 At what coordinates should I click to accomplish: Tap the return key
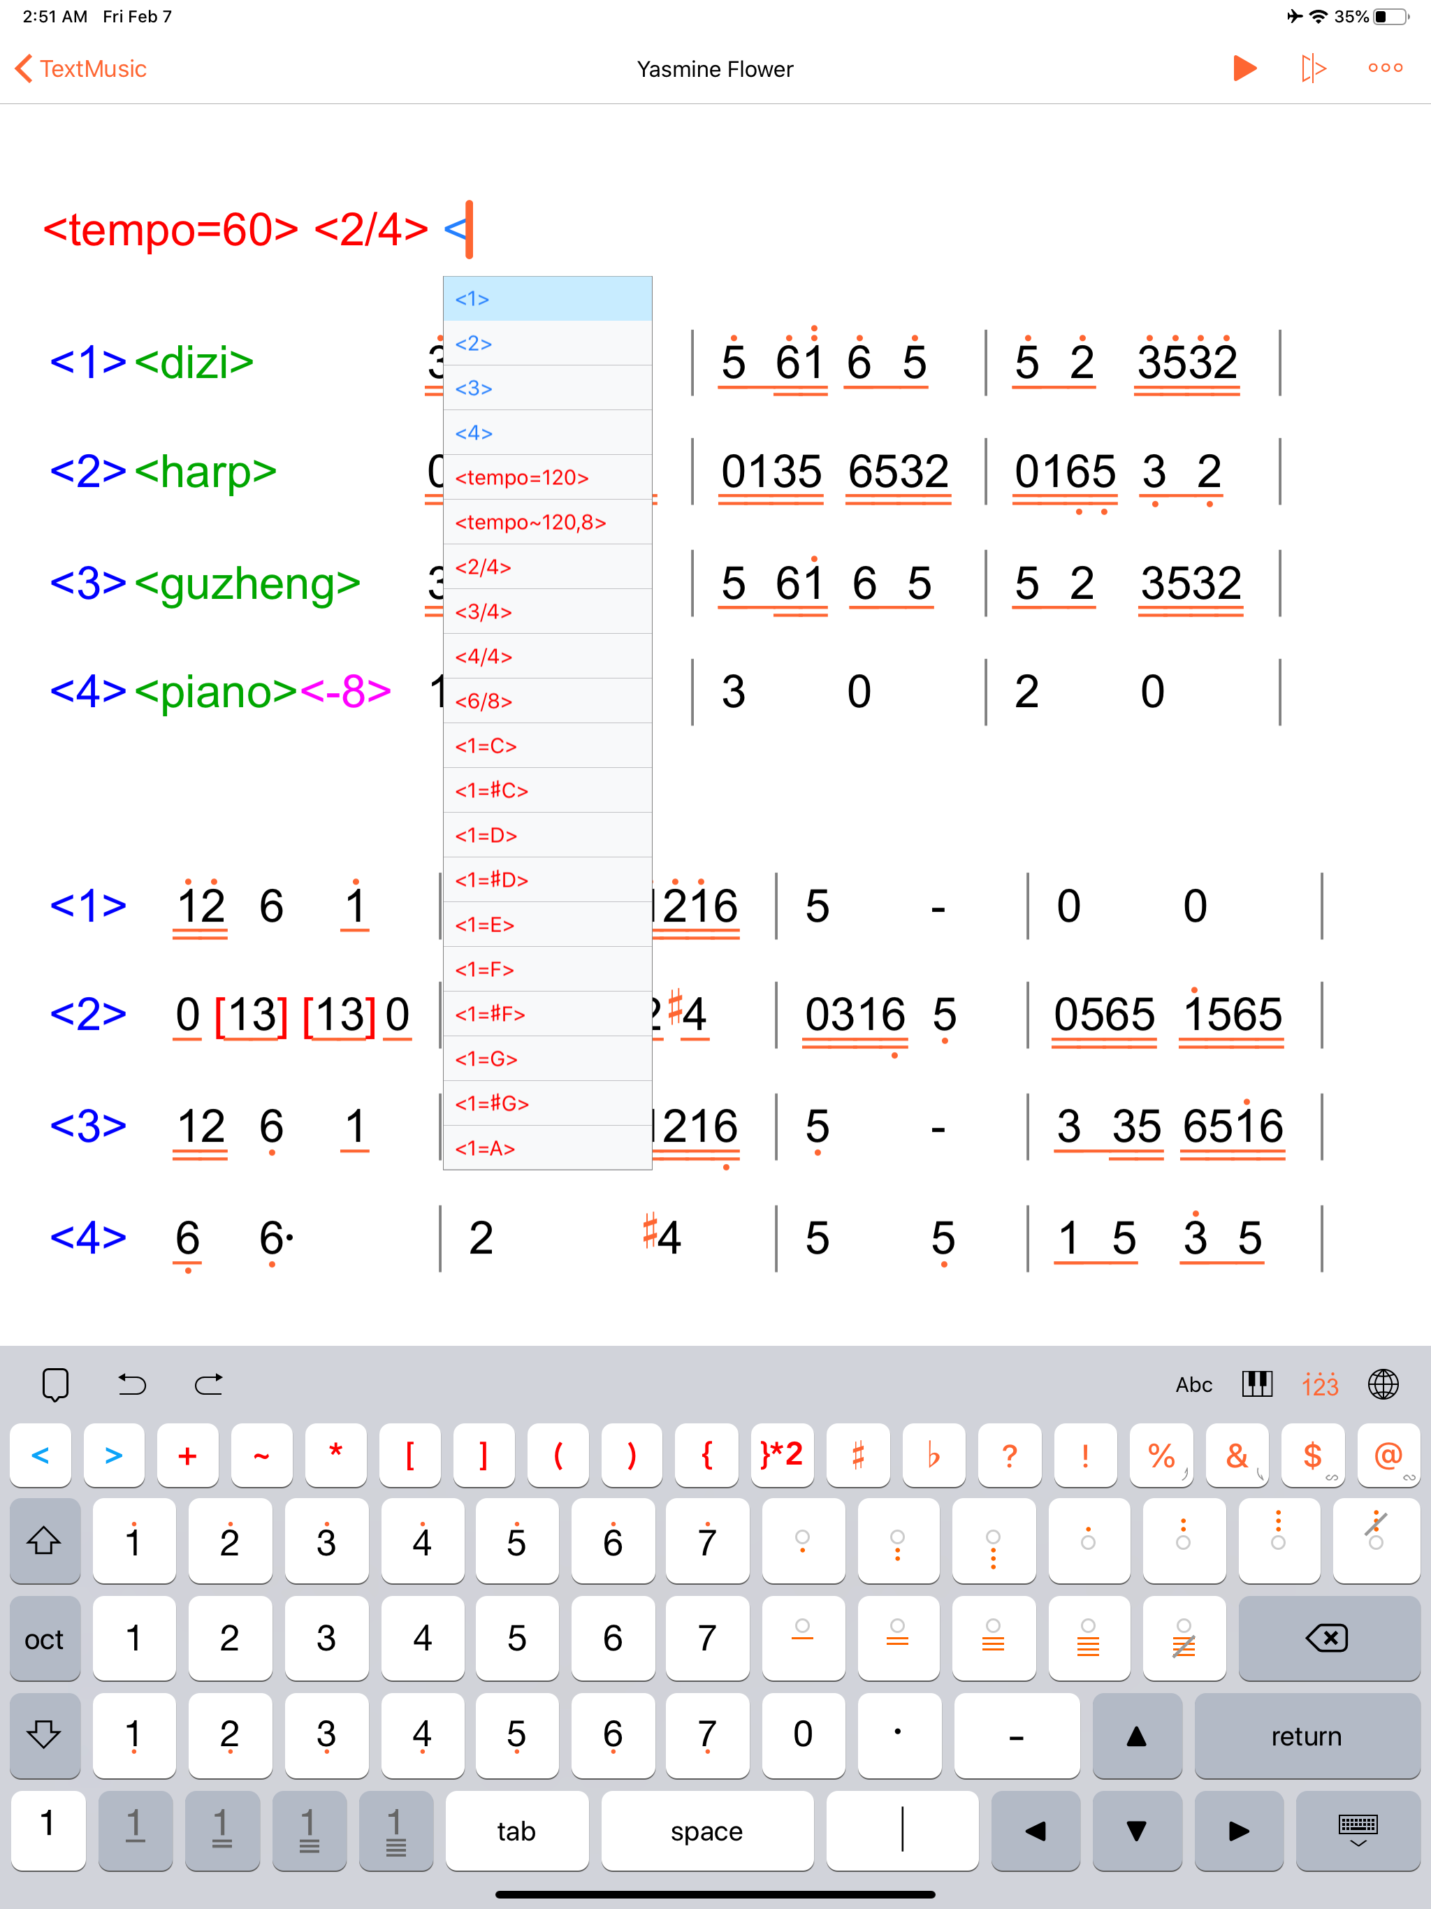tap(1307, 1735)
